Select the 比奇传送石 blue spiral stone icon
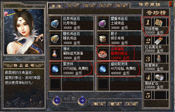Viewport: 175px width, 112px height. click(55, 23)
